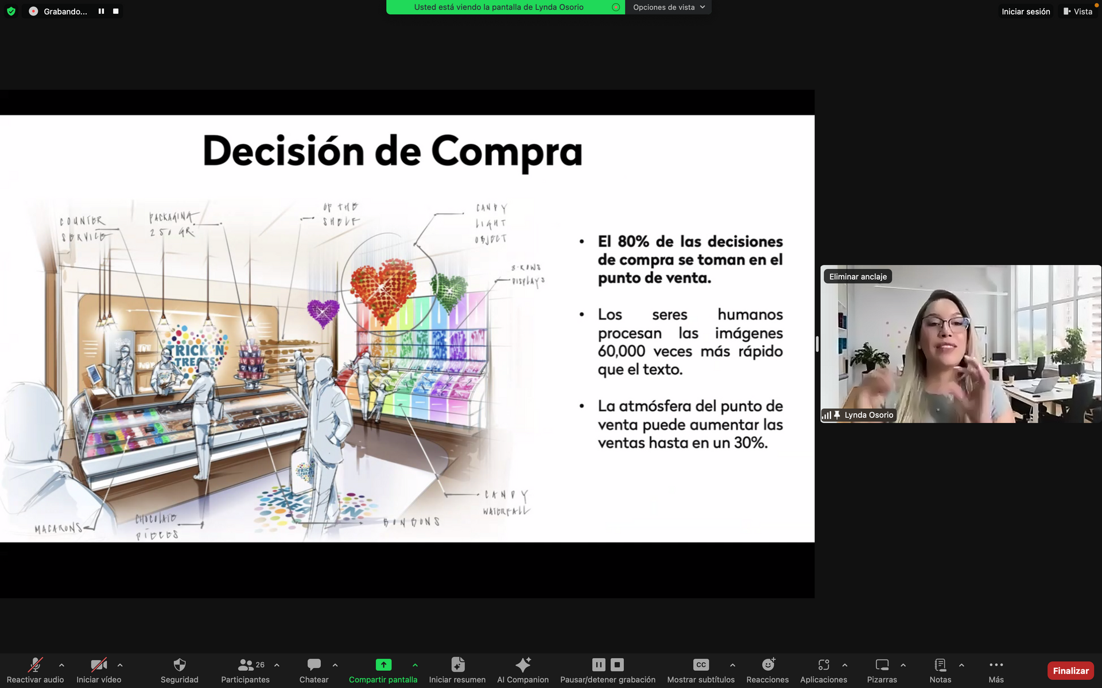Open the Participantes panel

click(x=246, y=665)
